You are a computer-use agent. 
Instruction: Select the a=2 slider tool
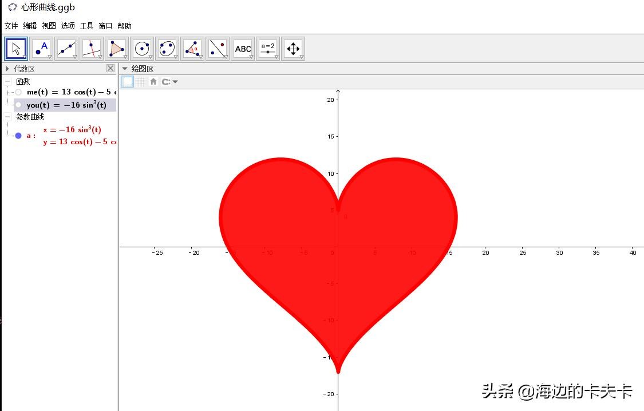click(x=268, y=49)
